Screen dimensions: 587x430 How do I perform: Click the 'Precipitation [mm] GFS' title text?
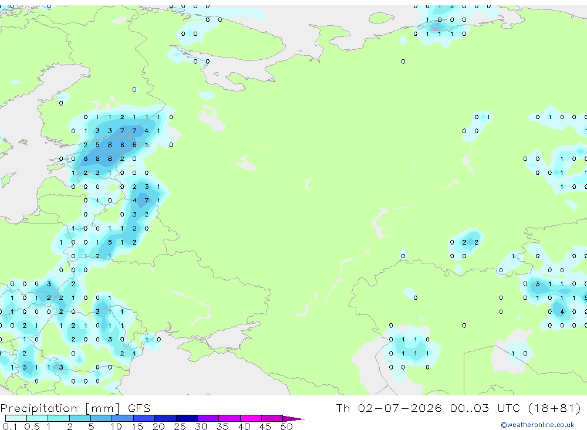pyautogui.click(x=75, y=408)
